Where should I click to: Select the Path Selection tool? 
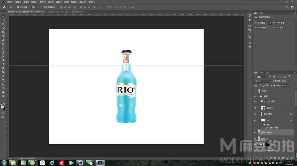click(3, 84)
